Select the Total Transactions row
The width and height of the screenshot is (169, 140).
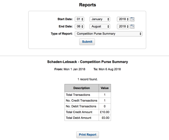click(x=88, y=95)
